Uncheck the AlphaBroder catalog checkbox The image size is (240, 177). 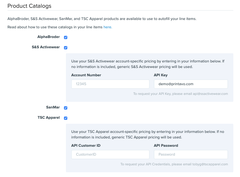(x=66, y=37)
